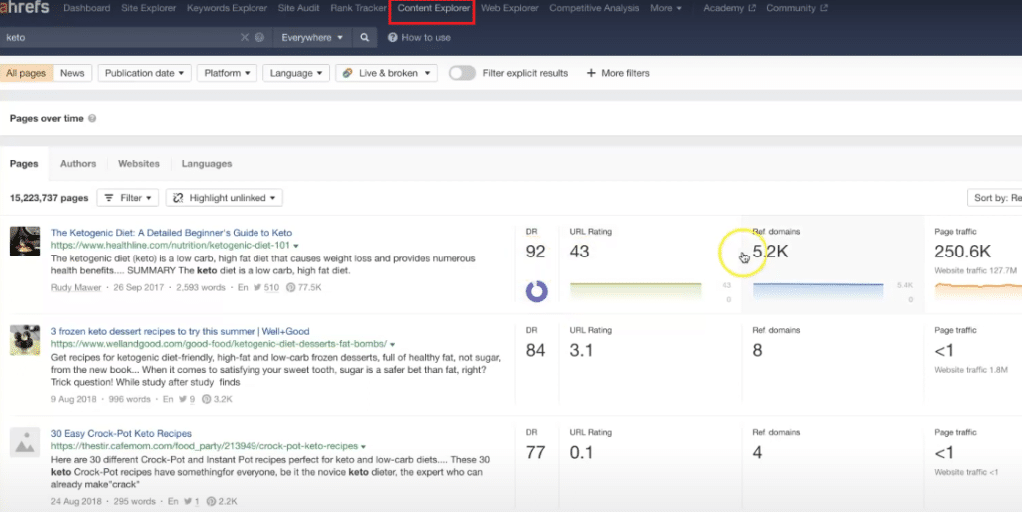Open the Sort by dropdown

(995, 198)
